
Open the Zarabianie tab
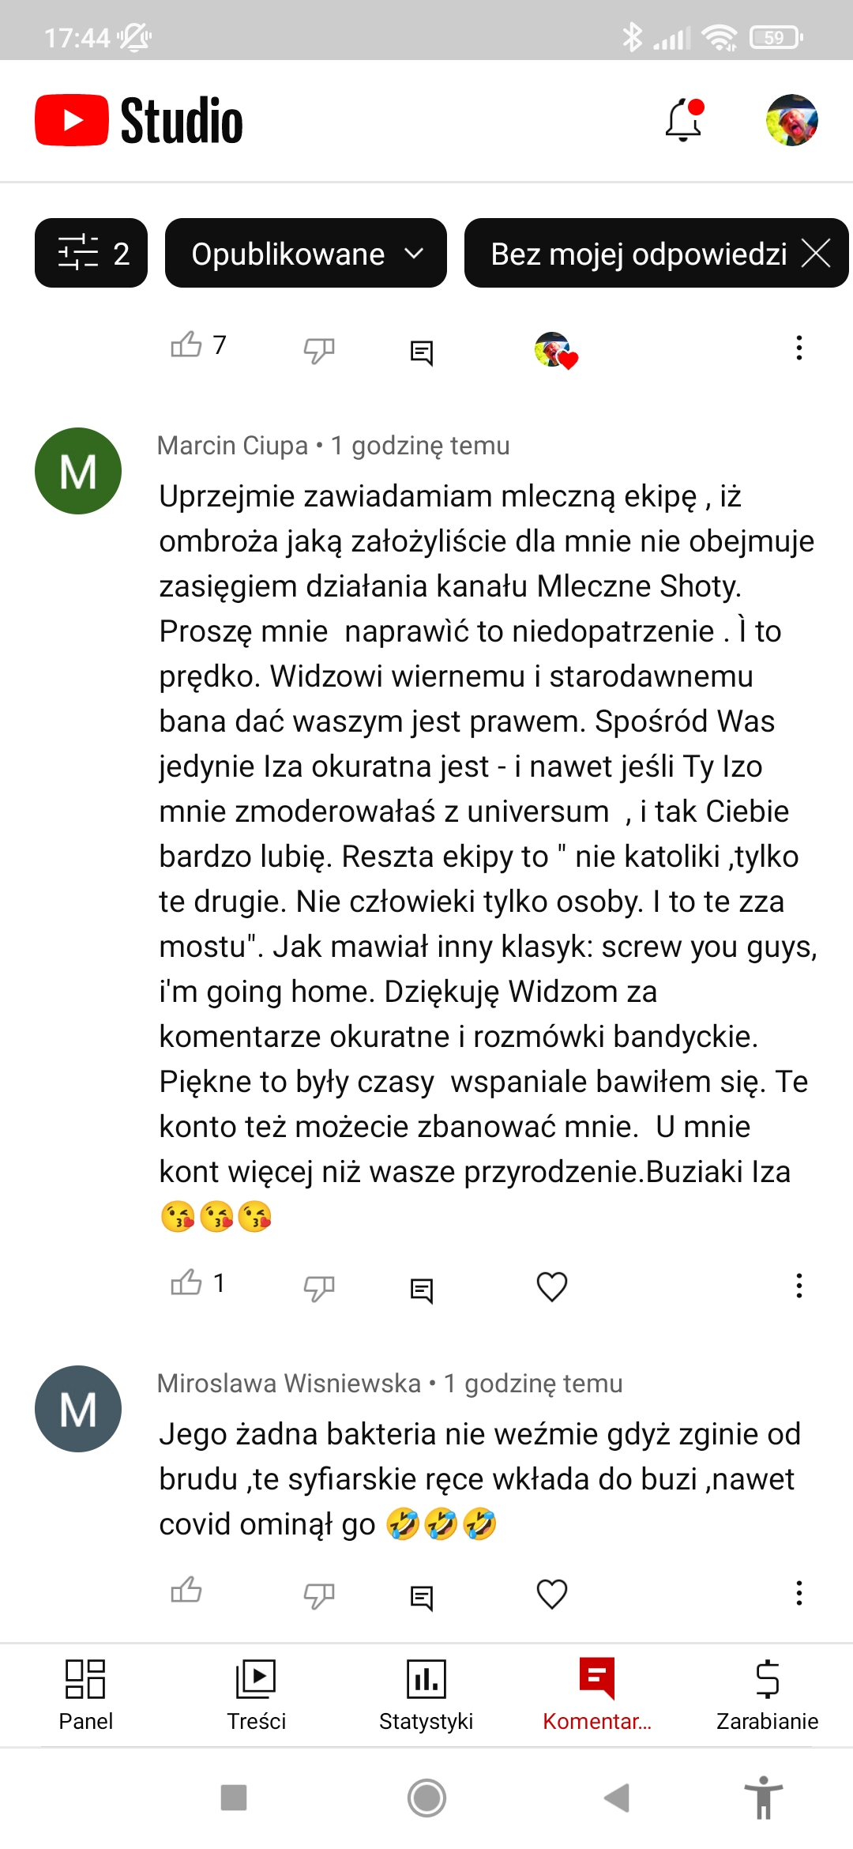[x=768, y=1694]
